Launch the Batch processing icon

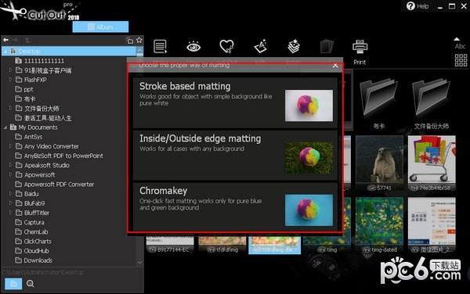coord(294,47)
